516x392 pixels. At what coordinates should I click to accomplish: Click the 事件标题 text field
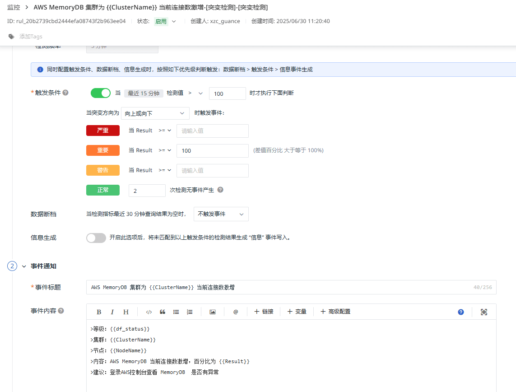coord(291,287)
